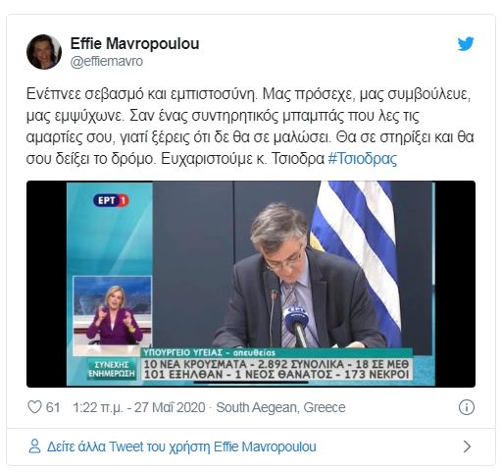Click the like count 61
The image size is (502, 473).
coord(53,407)
